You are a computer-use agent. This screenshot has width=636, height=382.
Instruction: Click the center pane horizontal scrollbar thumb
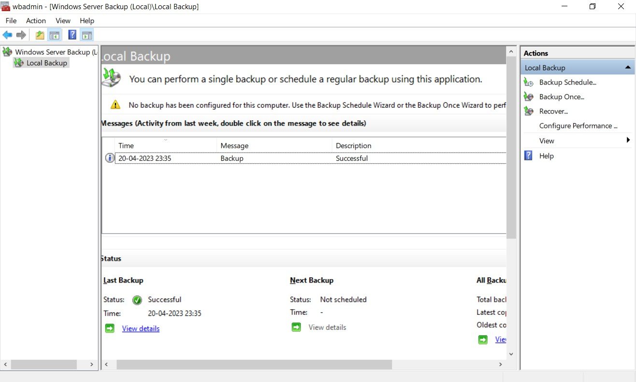coord(254,365)
